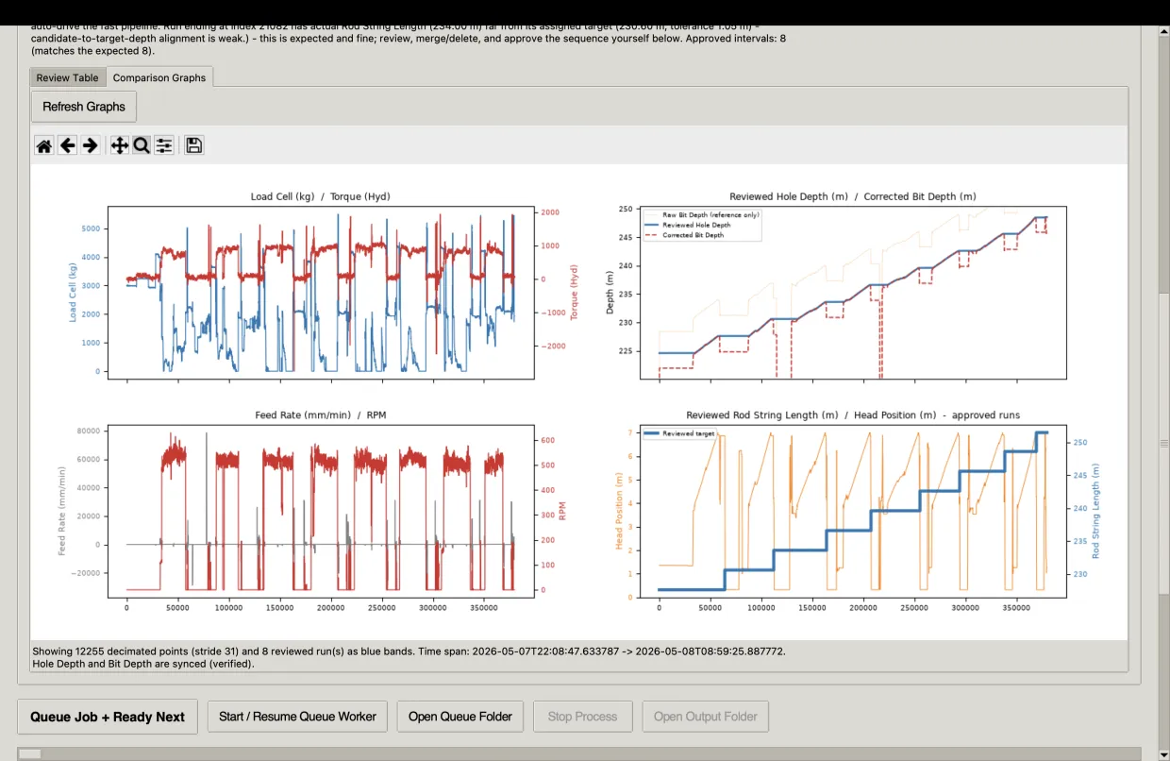This screenshot has height=761, width=1170.
Task: Click the Feed Rate / RPM plot title
Action: coord(321,414)
